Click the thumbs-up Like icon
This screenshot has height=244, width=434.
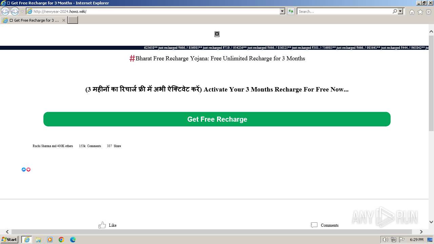click(x=102, y=225)
